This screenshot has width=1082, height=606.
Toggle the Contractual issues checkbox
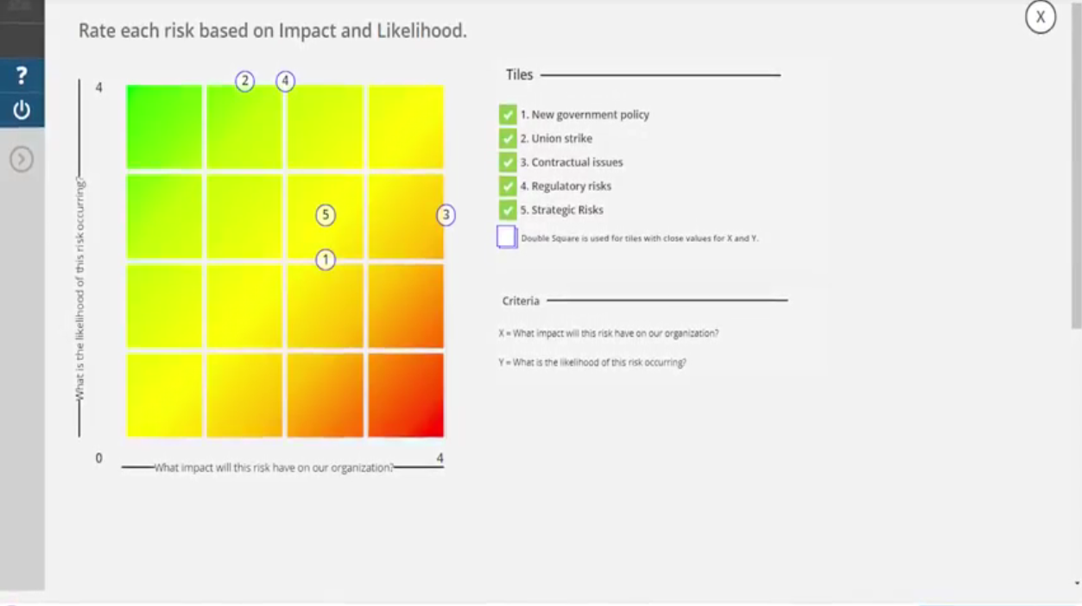pos(508,162)
